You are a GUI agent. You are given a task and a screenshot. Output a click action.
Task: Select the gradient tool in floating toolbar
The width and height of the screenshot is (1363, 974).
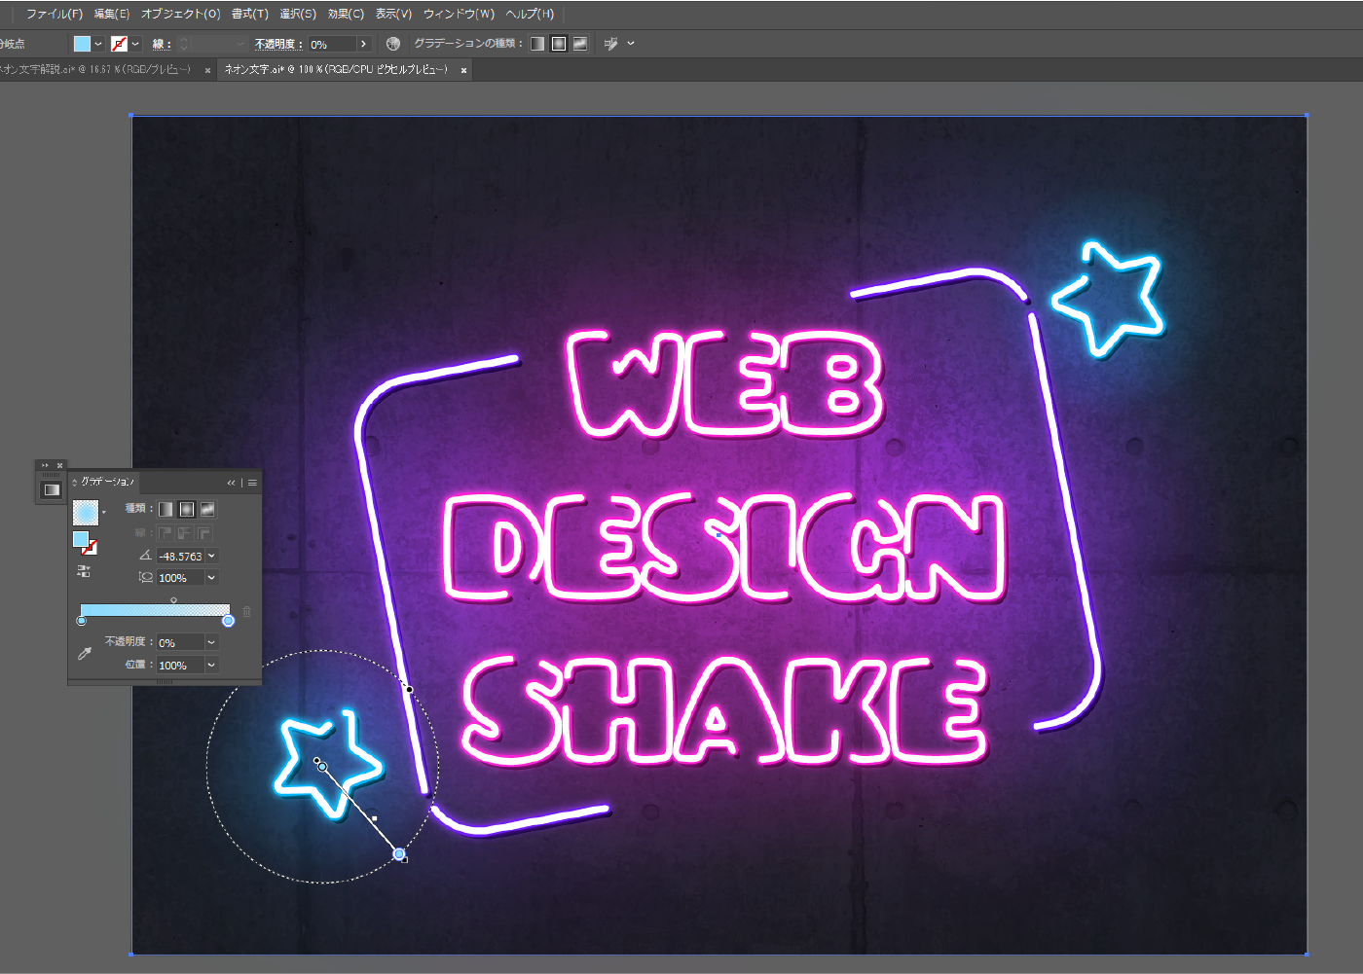pyautogui.click(x=52, y=489)
